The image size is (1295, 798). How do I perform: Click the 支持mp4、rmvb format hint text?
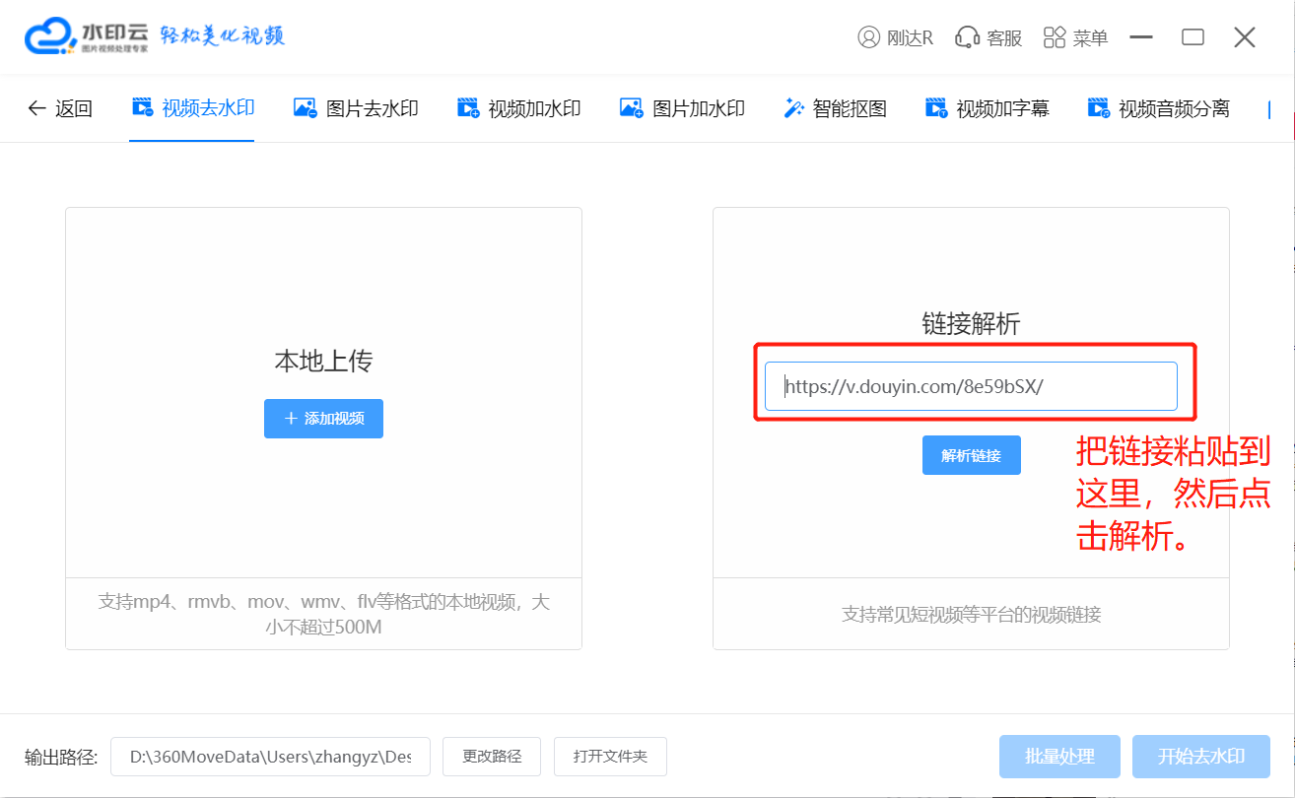(x=323, y=614)
